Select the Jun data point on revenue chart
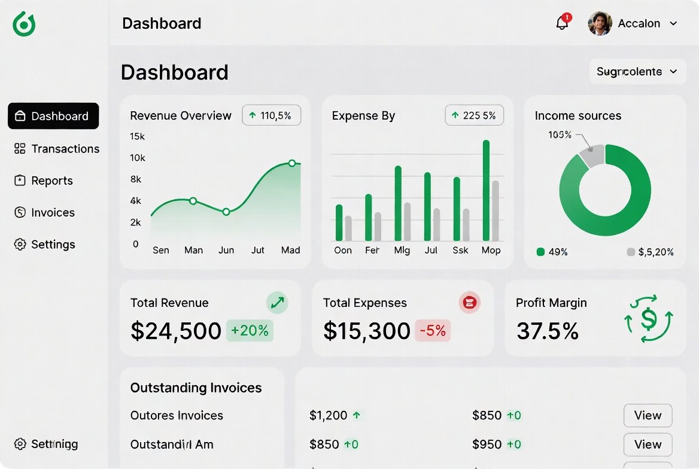The image size is (699, 469). (x=226, y=212)
